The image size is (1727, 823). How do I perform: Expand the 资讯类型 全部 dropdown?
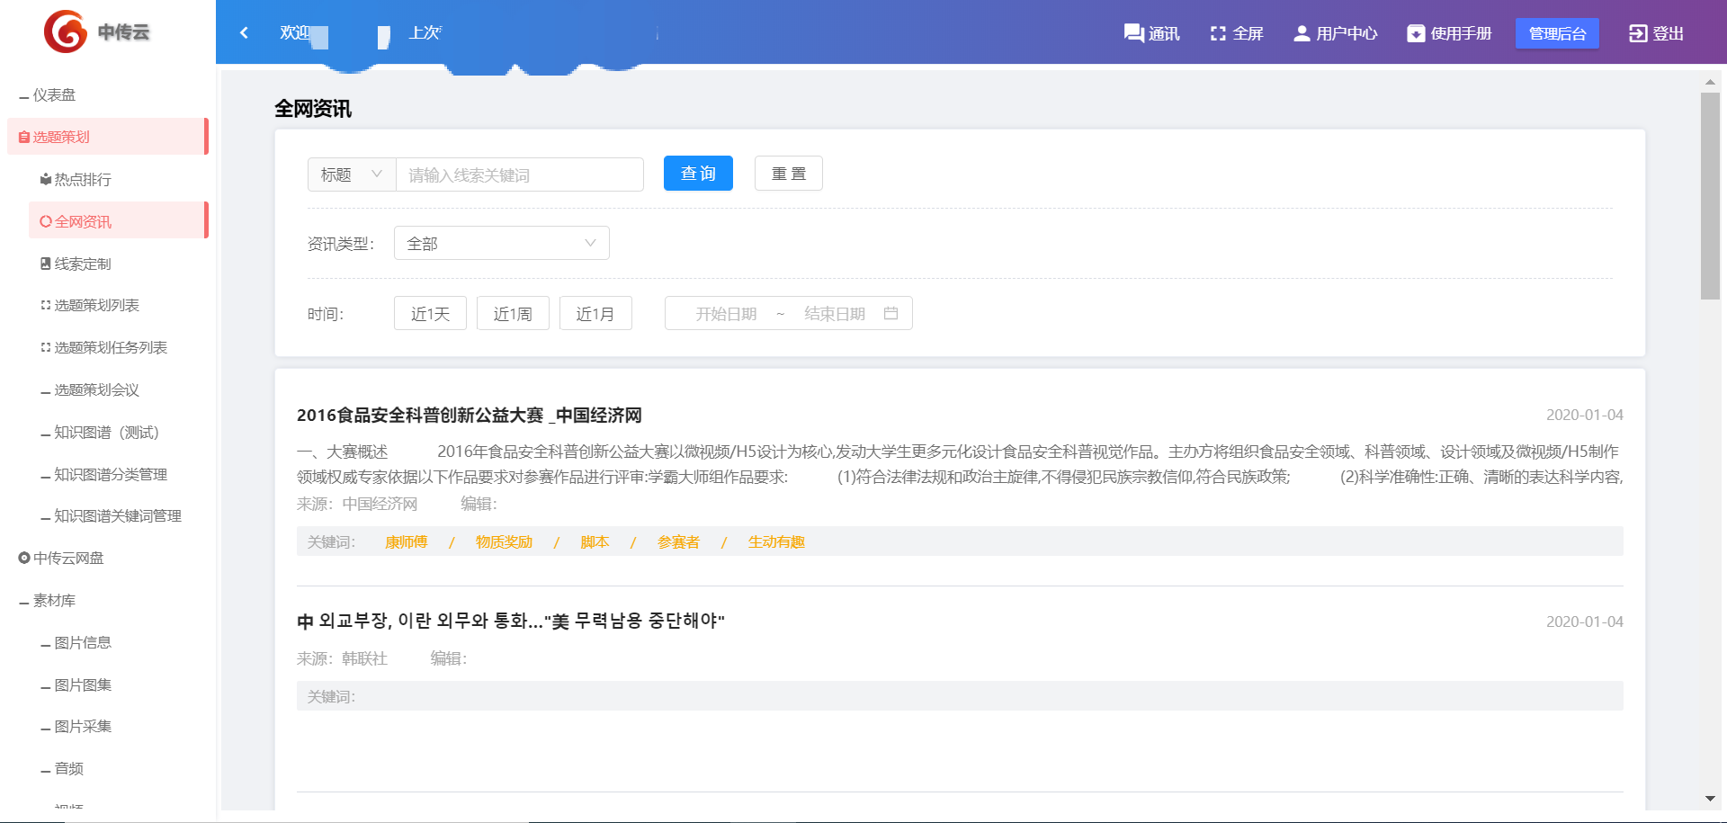501,243
